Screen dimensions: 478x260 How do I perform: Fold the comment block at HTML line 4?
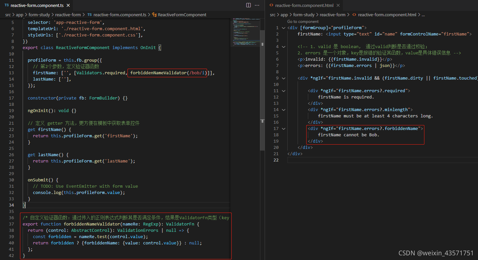[284, 47]
